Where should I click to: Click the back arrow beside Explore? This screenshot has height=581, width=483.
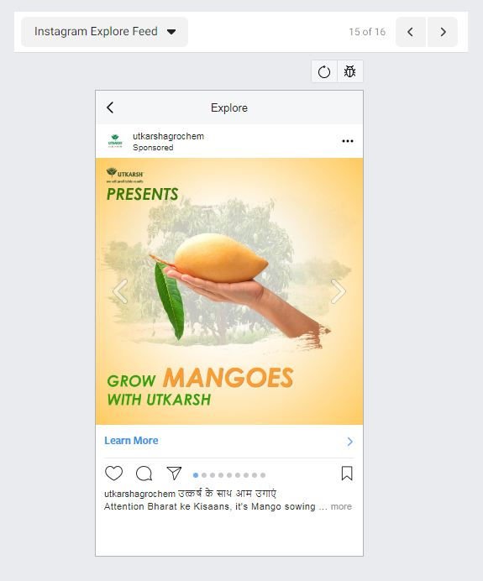(110, 107)
